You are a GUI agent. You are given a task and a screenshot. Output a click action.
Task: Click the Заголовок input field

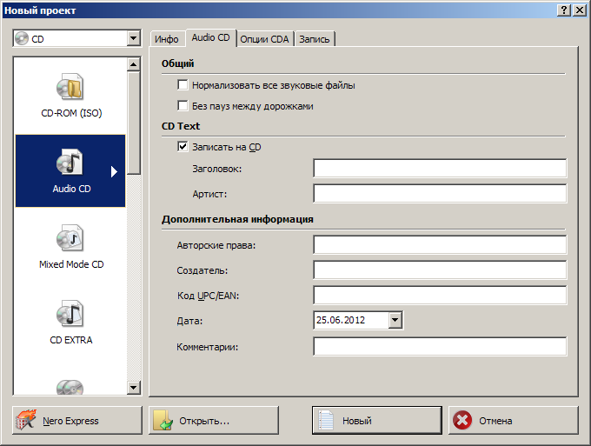(440, 168)
